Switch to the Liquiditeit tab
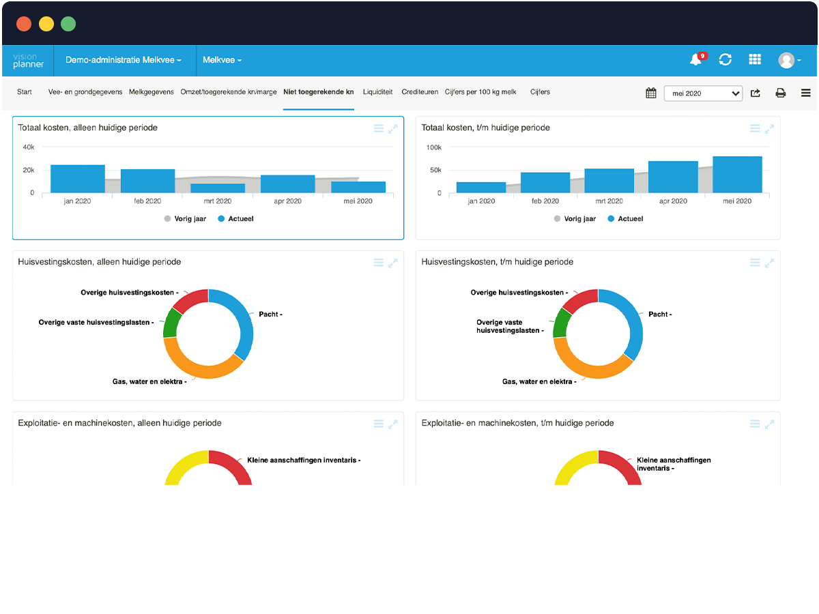The height and width of the screenshot is (614, 819). click(x=378, y=92)
